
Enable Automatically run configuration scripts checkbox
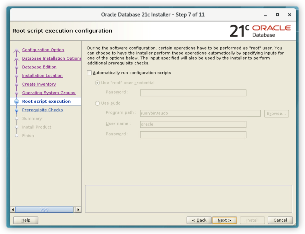(x=89, y=73)
